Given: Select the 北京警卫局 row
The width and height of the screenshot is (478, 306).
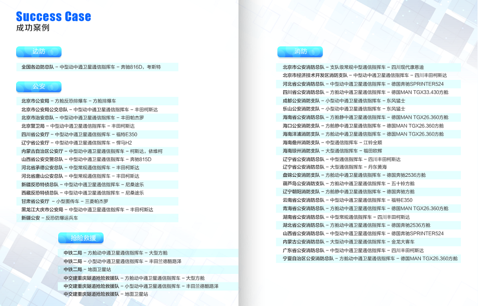Looking at the screenshot, I should point(97,126).
